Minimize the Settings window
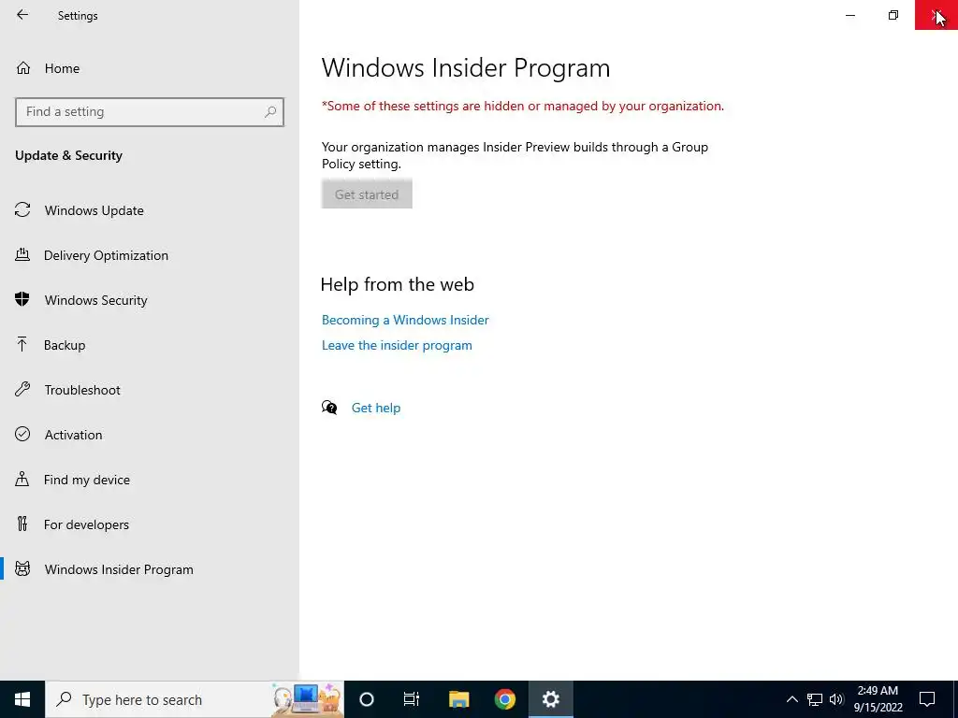This screenshot has width=958, height=718. (849, 15)
